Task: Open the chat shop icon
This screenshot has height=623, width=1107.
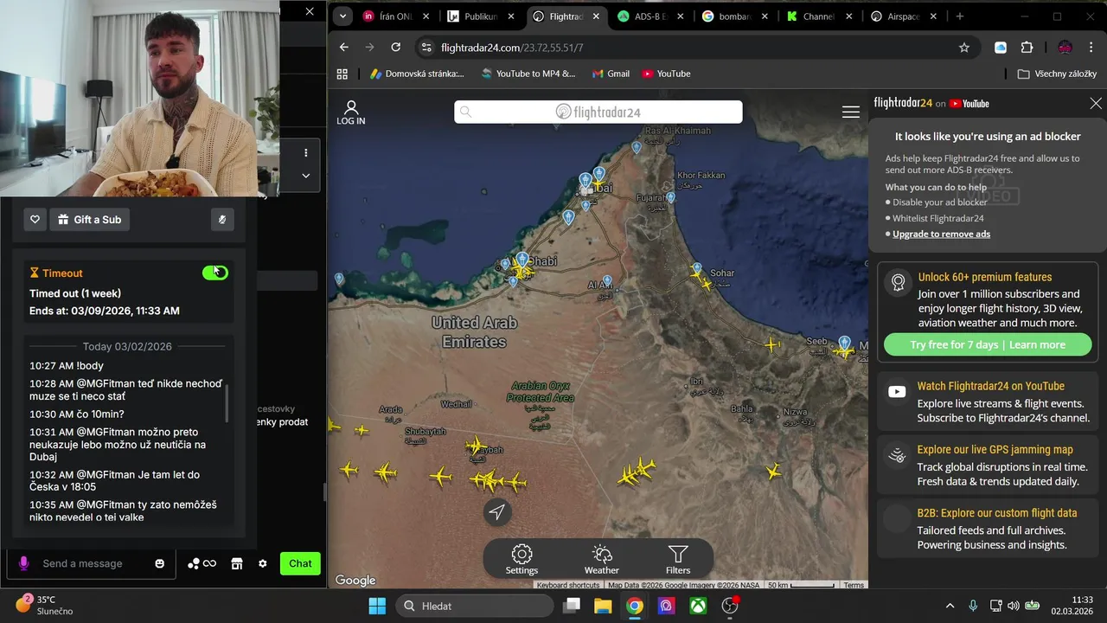Action: pos(237,563)
